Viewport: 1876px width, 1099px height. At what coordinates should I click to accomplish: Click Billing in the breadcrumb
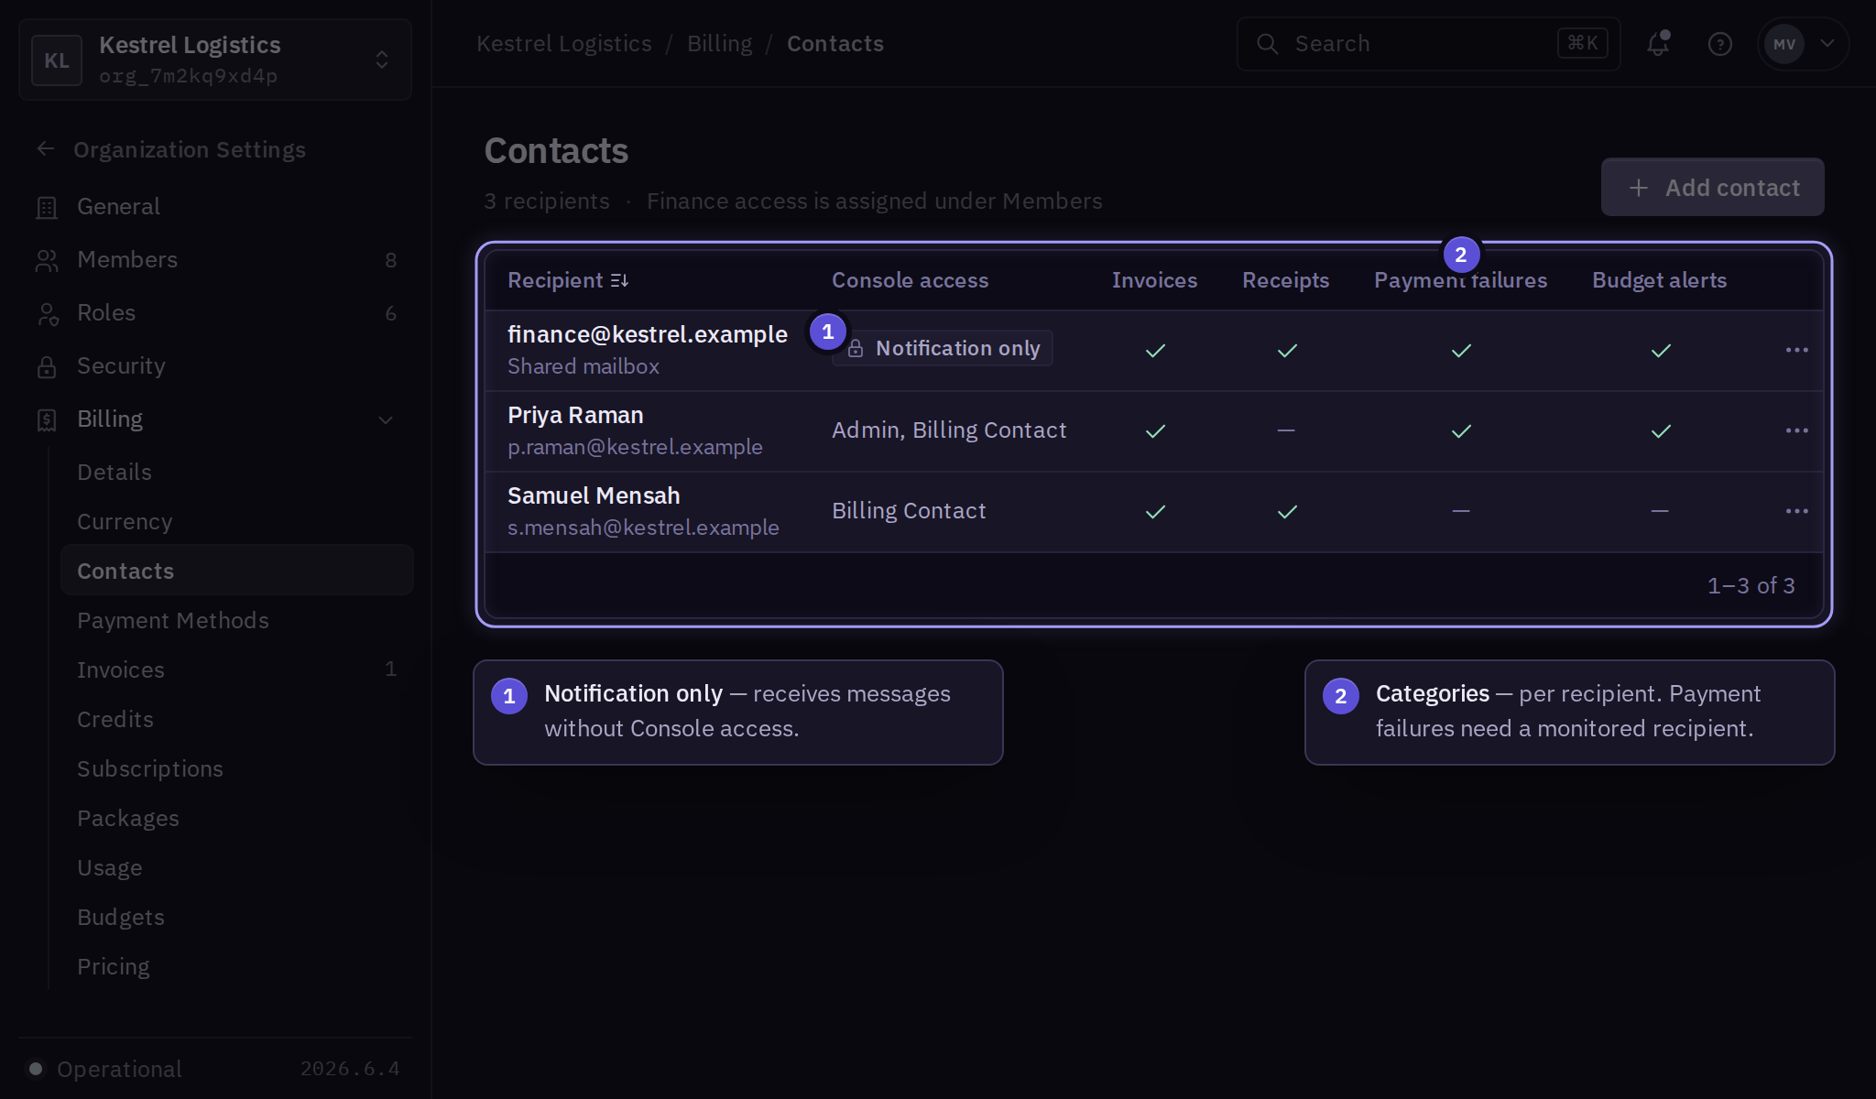[719, 43]
